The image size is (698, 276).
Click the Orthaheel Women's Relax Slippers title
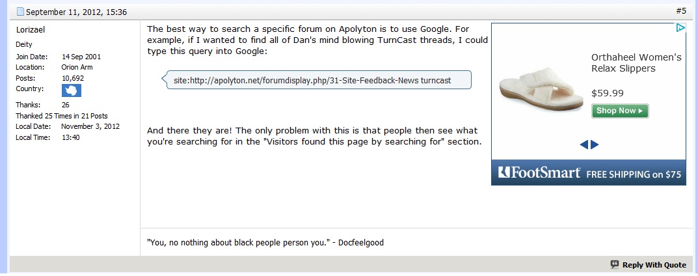[636, 63]
